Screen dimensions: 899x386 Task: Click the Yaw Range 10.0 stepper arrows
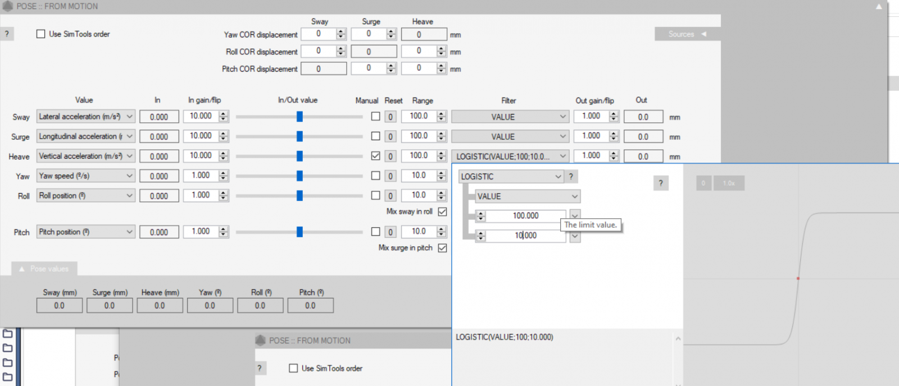[x=442, y=176]
